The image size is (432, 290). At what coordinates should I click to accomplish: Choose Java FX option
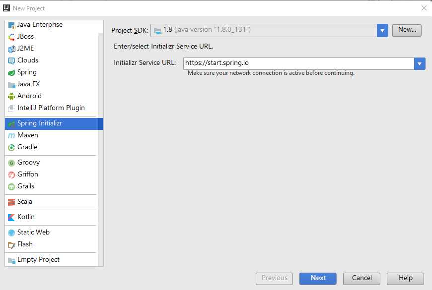click(x=51, y=84)
